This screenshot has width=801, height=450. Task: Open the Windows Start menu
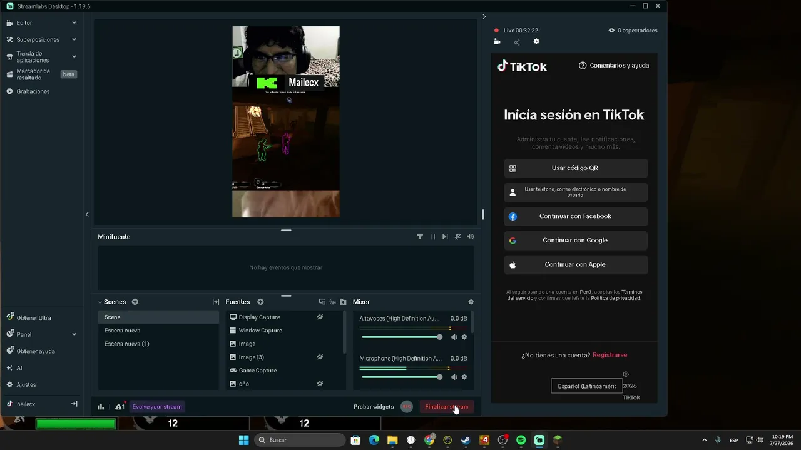tap(243, 441)
